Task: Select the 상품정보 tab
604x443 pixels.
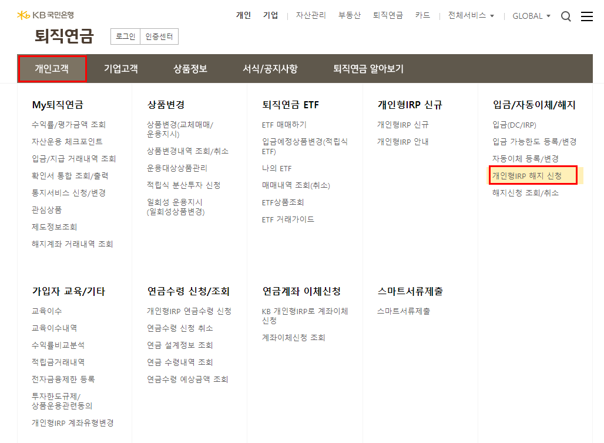Action: pyautogui.click(x=190, y=69)
